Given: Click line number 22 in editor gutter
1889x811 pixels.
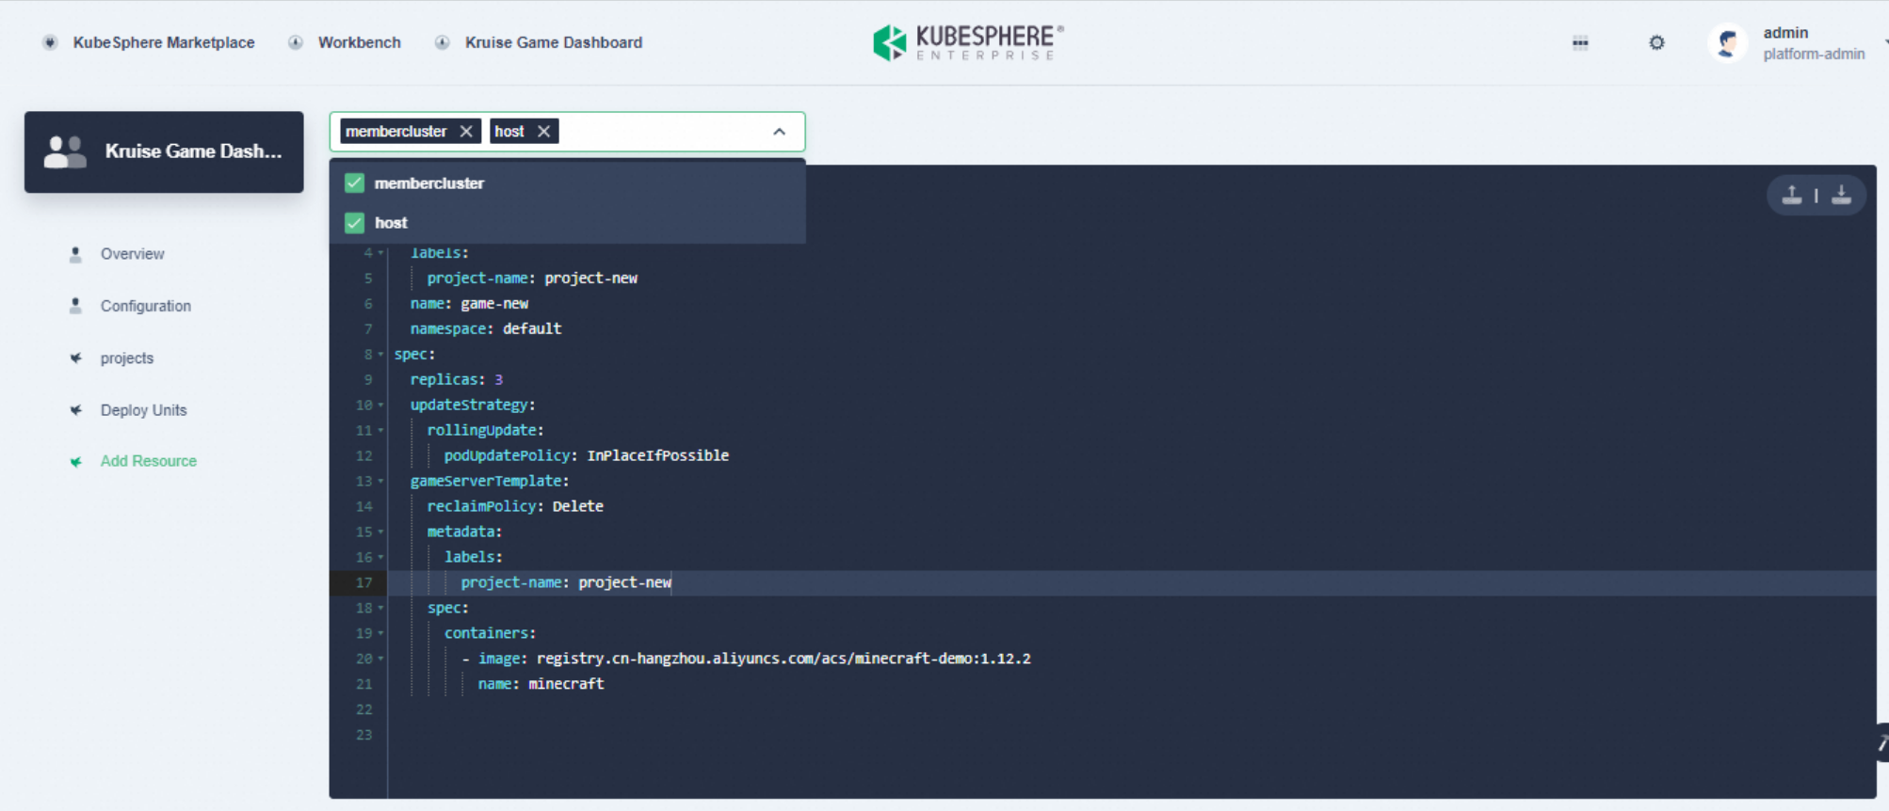Looking at the screenshot, I should pyautogui.click(x=364, y=709).
